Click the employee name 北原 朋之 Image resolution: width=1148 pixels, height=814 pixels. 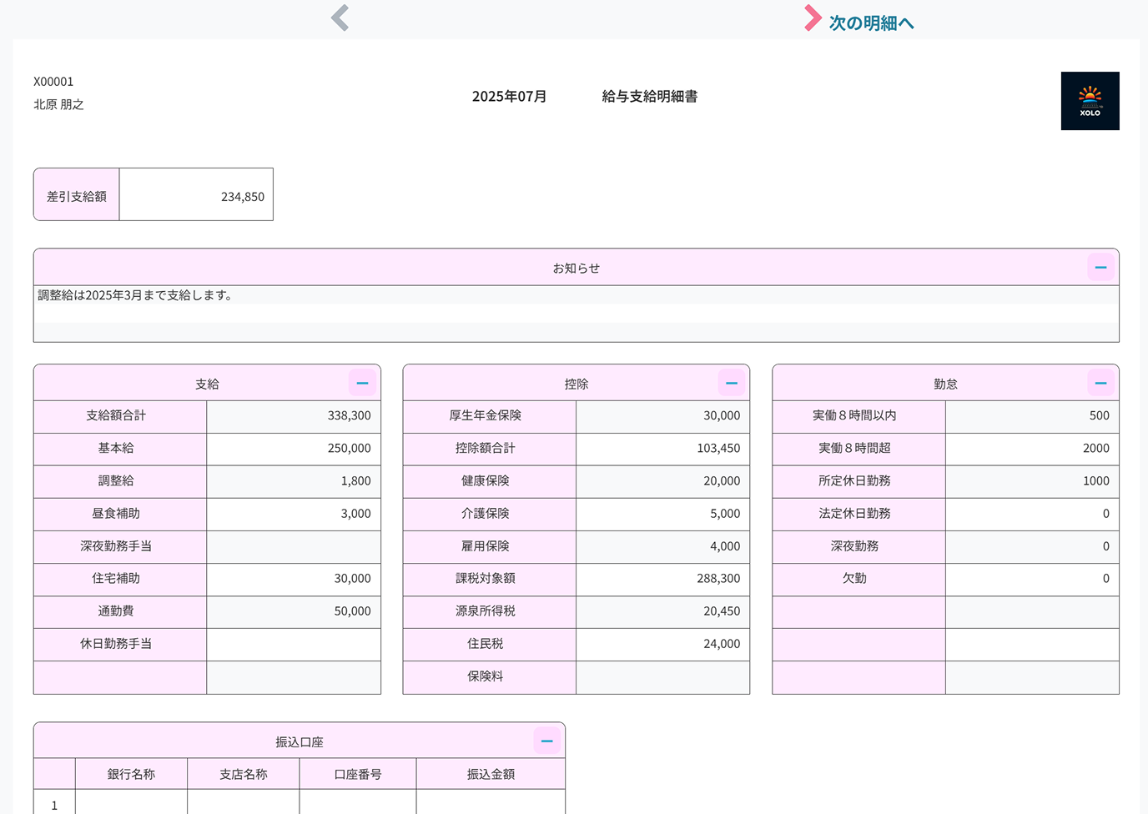click(58, 104)
